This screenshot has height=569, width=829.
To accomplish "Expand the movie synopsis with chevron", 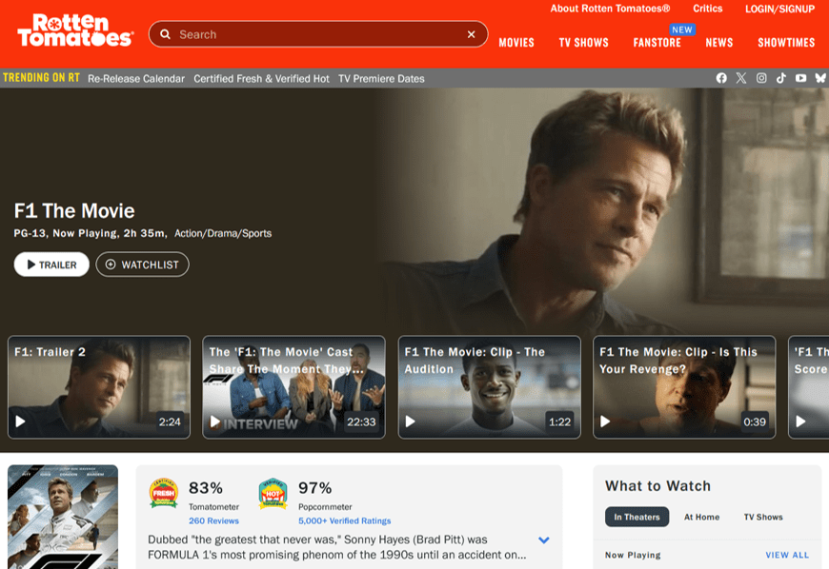I will pyautogui.click(x=544, y=540).
